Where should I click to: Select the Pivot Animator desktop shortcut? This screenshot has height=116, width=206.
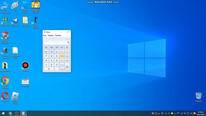[x=36, y=22]
